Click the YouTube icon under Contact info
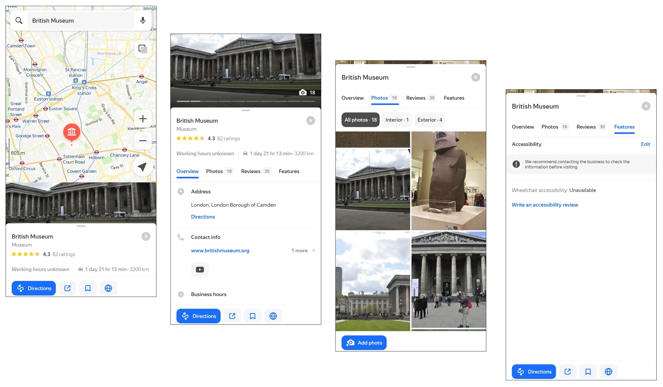 coord(200,269)
